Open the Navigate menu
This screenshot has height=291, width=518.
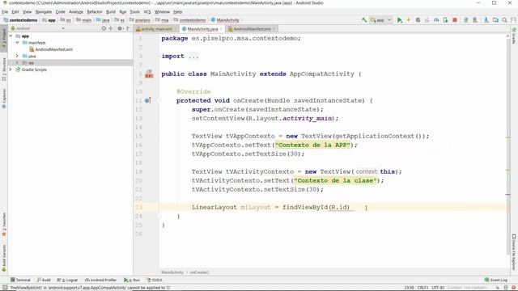[44, 11]
